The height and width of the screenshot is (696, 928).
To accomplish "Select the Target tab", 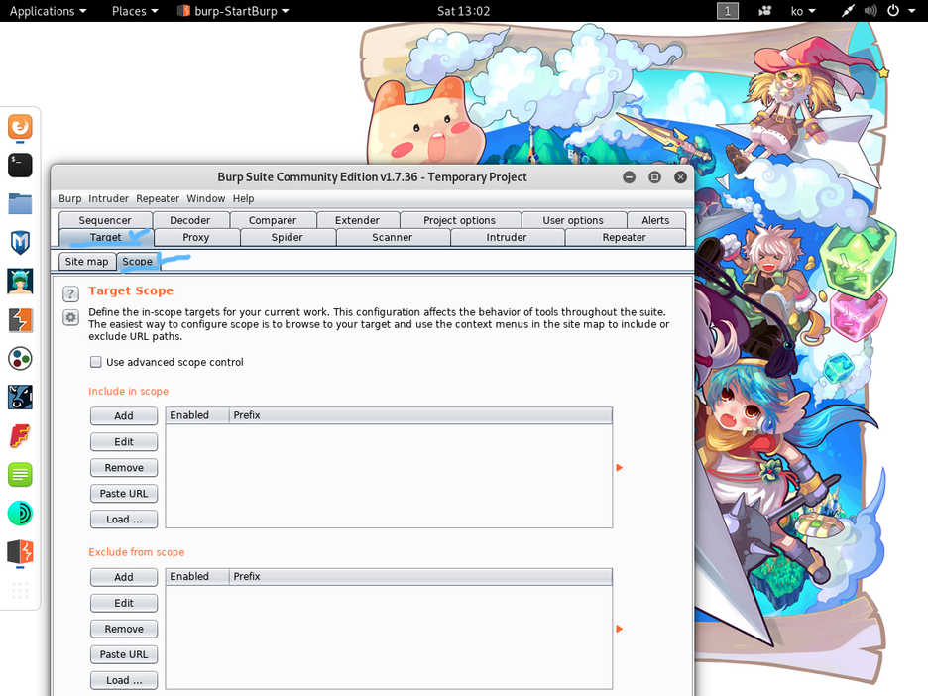I will 105,237.
